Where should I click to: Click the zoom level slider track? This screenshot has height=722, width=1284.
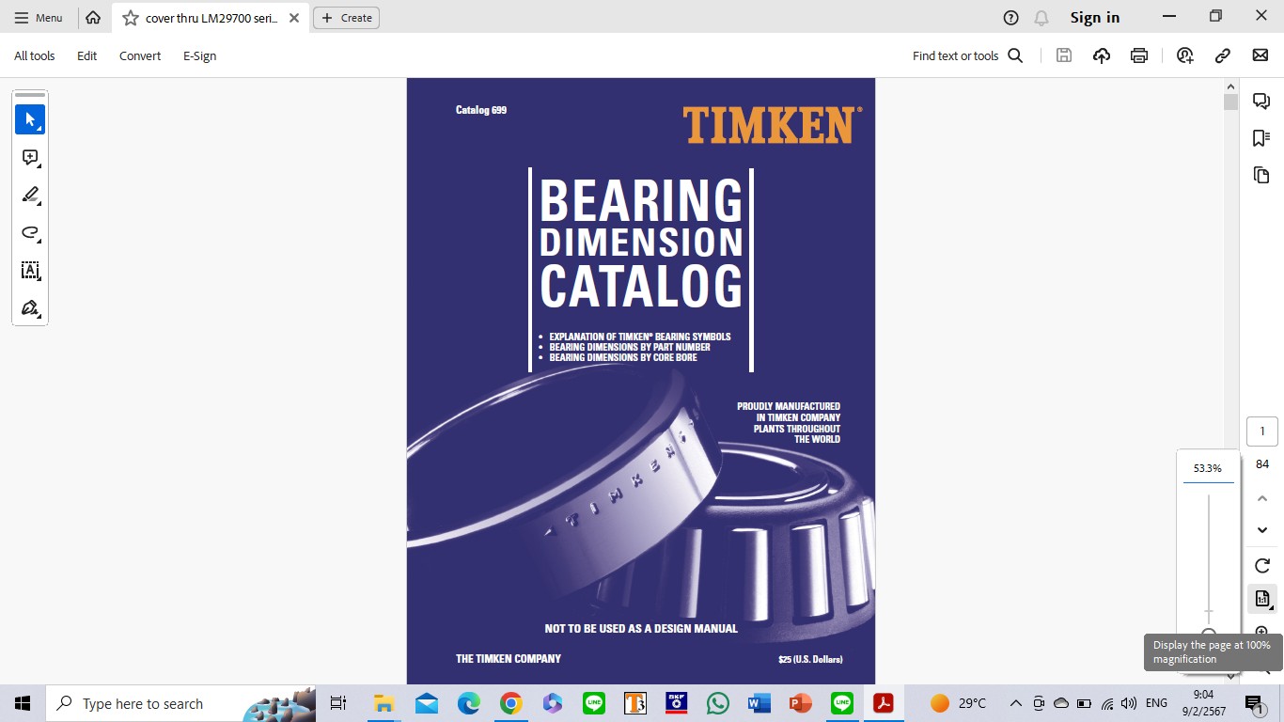point(1209,555)
